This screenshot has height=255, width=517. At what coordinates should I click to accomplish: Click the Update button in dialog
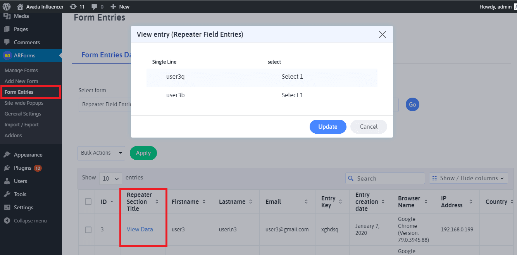(328, 127)
